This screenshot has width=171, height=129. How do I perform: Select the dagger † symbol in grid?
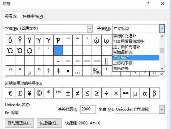click(49, 71)
